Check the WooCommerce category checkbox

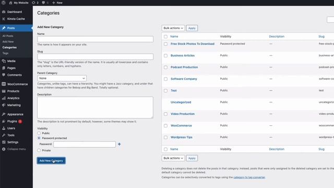[166, 126]
